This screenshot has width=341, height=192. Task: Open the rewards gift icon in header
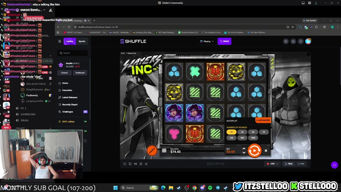(293, 41)
